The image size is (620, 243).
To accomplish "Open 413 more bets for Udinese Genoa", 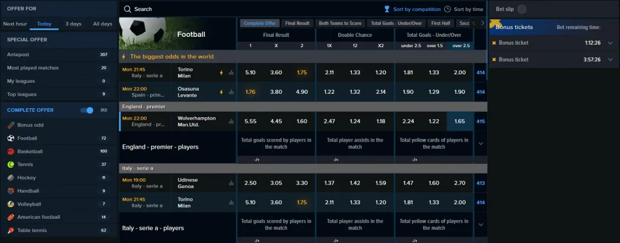I will [481, 183].
